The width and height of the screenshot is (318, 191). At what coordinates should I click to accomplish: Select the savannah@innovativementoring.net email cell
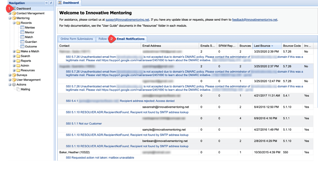point(166,107)
